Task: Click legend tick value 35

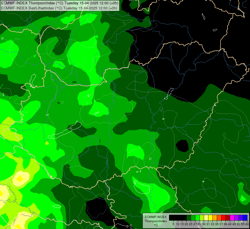Action: pyautogui.click(x=217, y=224)
